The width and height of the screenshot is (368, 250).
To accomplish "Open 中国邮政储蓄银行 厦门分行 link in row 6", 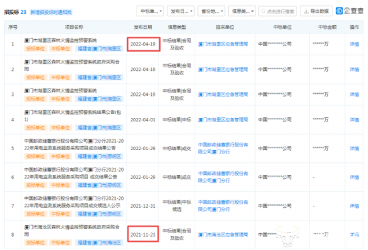I will (223, 177).
